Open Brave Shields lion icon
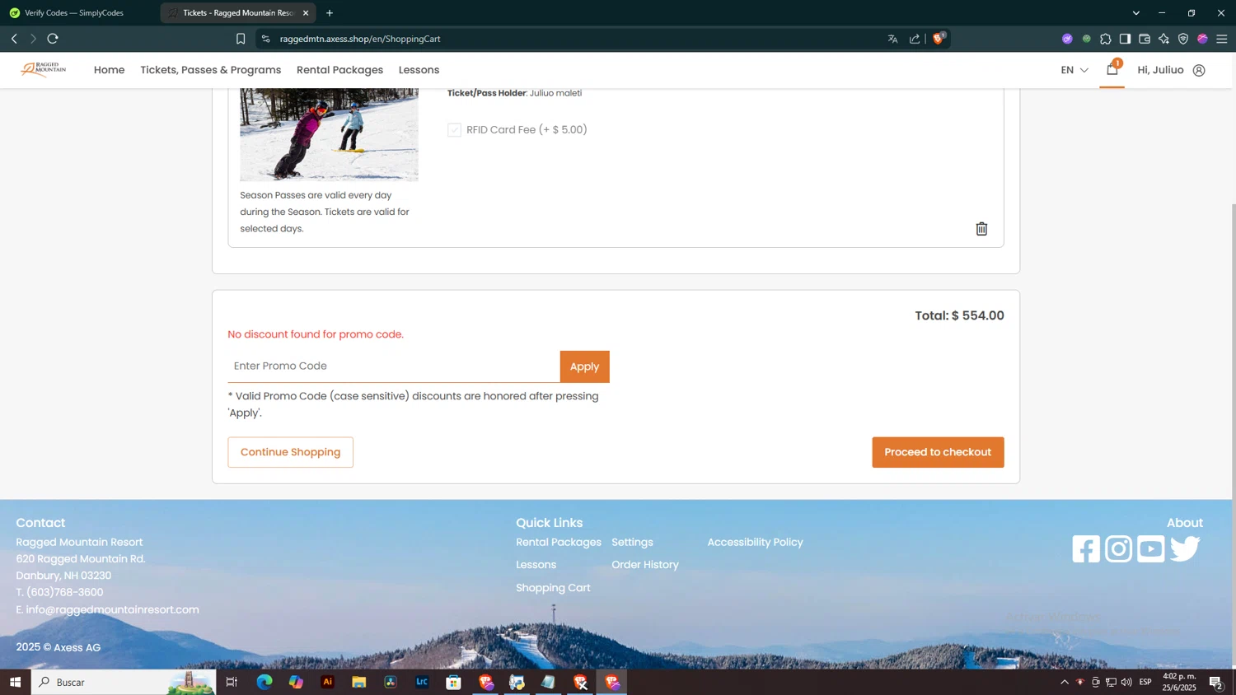 point(939,38)
